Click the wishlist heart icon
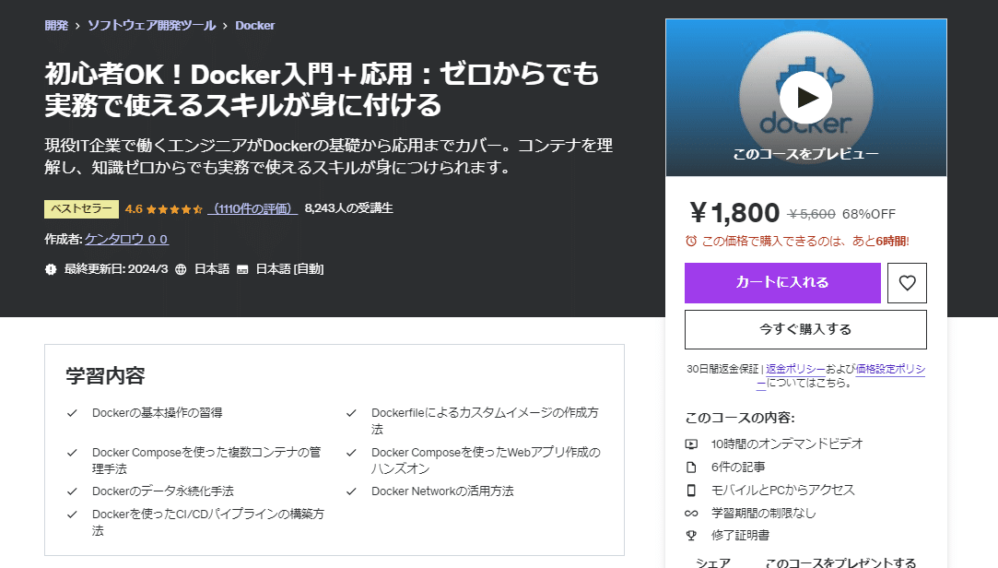Image resolution: width=998 pixels, height=568 pixels. [x=907, y=283]
